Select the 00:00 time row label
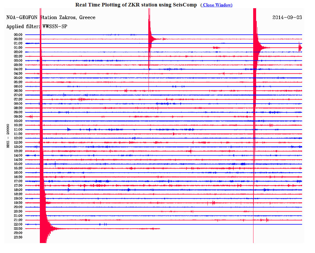This screenshot has height=253, width=315. point(18,35)
